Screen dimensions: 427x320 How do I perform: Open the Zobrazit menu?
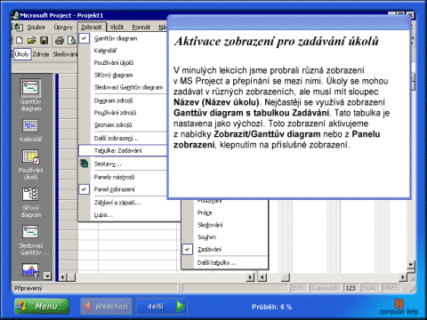92,28
